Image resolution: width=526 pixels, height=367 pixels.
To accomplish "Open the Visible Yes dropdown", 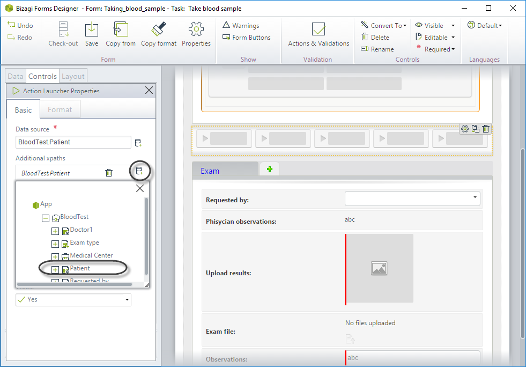I will (73, 299).
